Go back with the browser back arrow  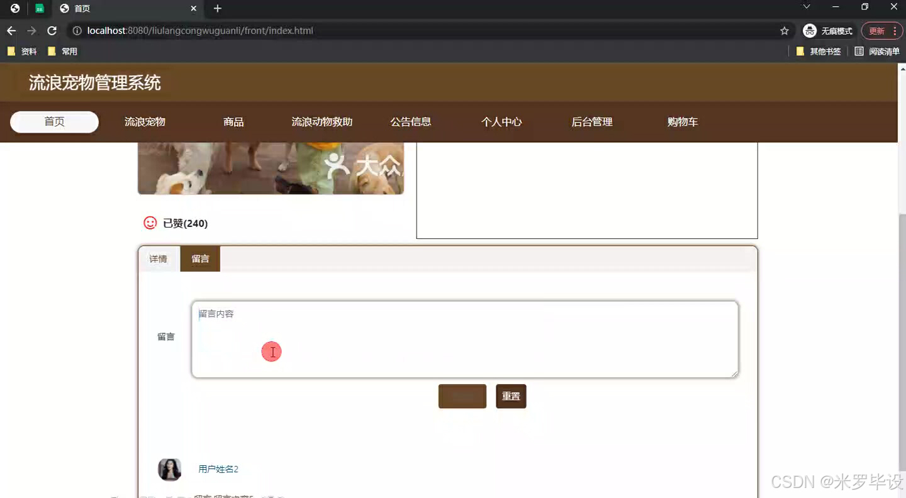(11, 31)
